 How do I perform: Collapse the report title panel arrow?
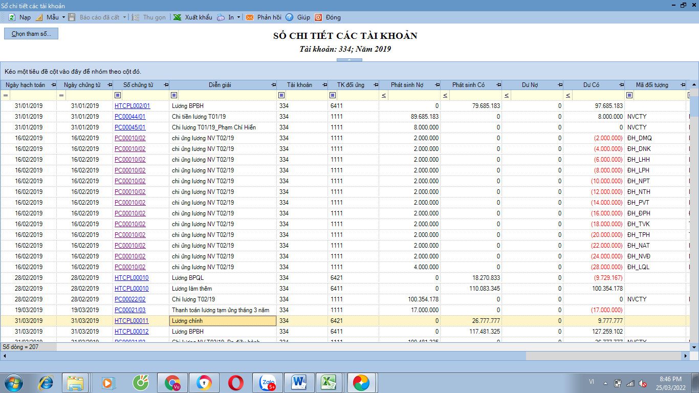tap(349, 60)
